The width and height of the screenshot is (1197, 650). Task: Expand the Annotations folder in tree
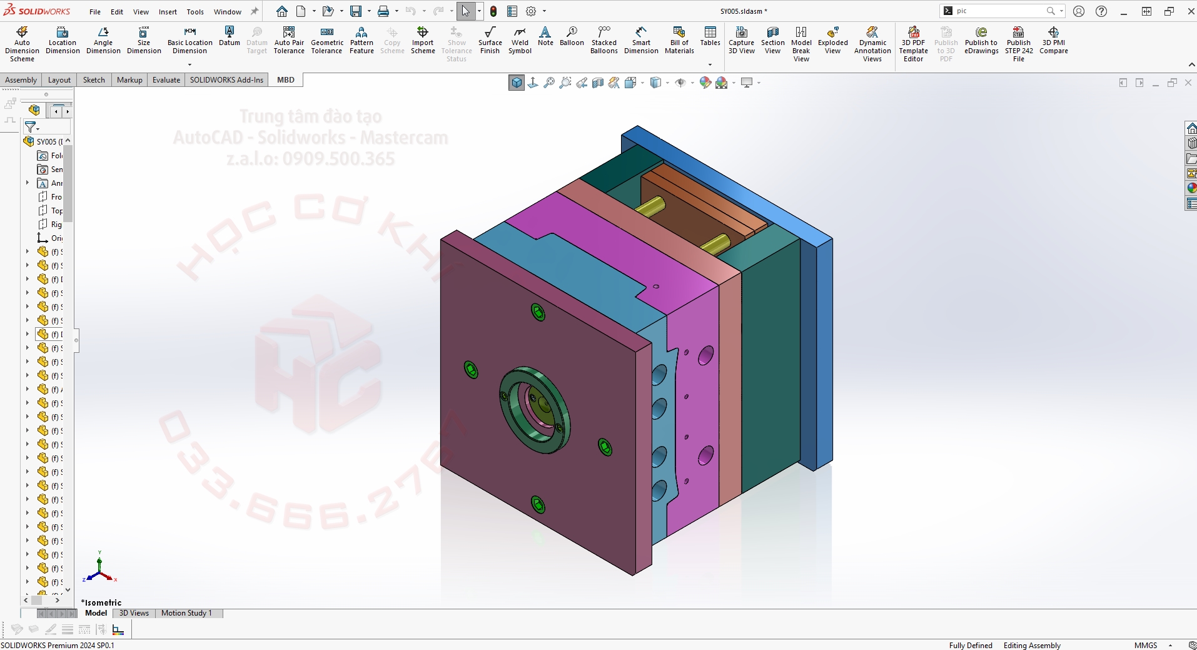28,183
